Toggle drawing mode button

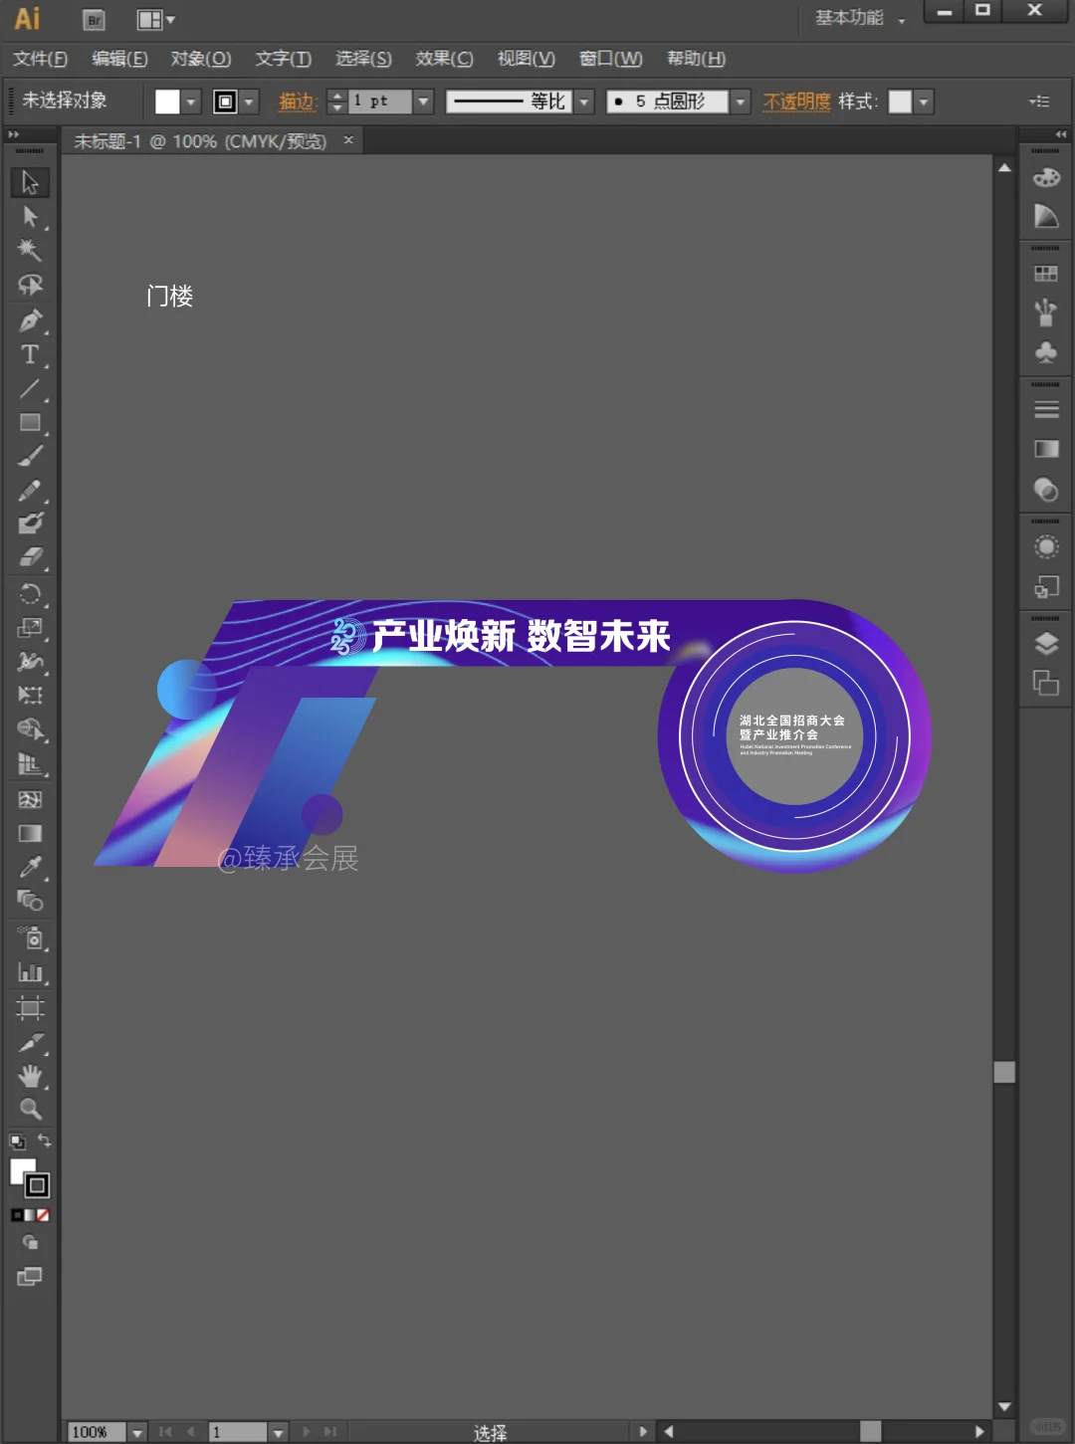[30, 1243]
